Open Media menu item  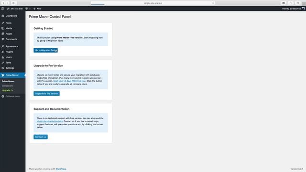click(9, 29)
